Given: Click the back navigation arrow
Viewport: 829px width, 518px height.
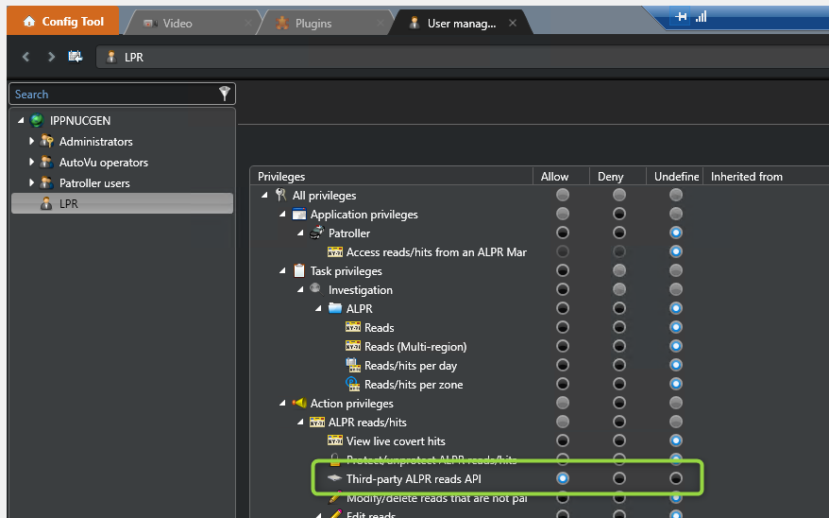Looking at the screenshot, I should (26, 57).
